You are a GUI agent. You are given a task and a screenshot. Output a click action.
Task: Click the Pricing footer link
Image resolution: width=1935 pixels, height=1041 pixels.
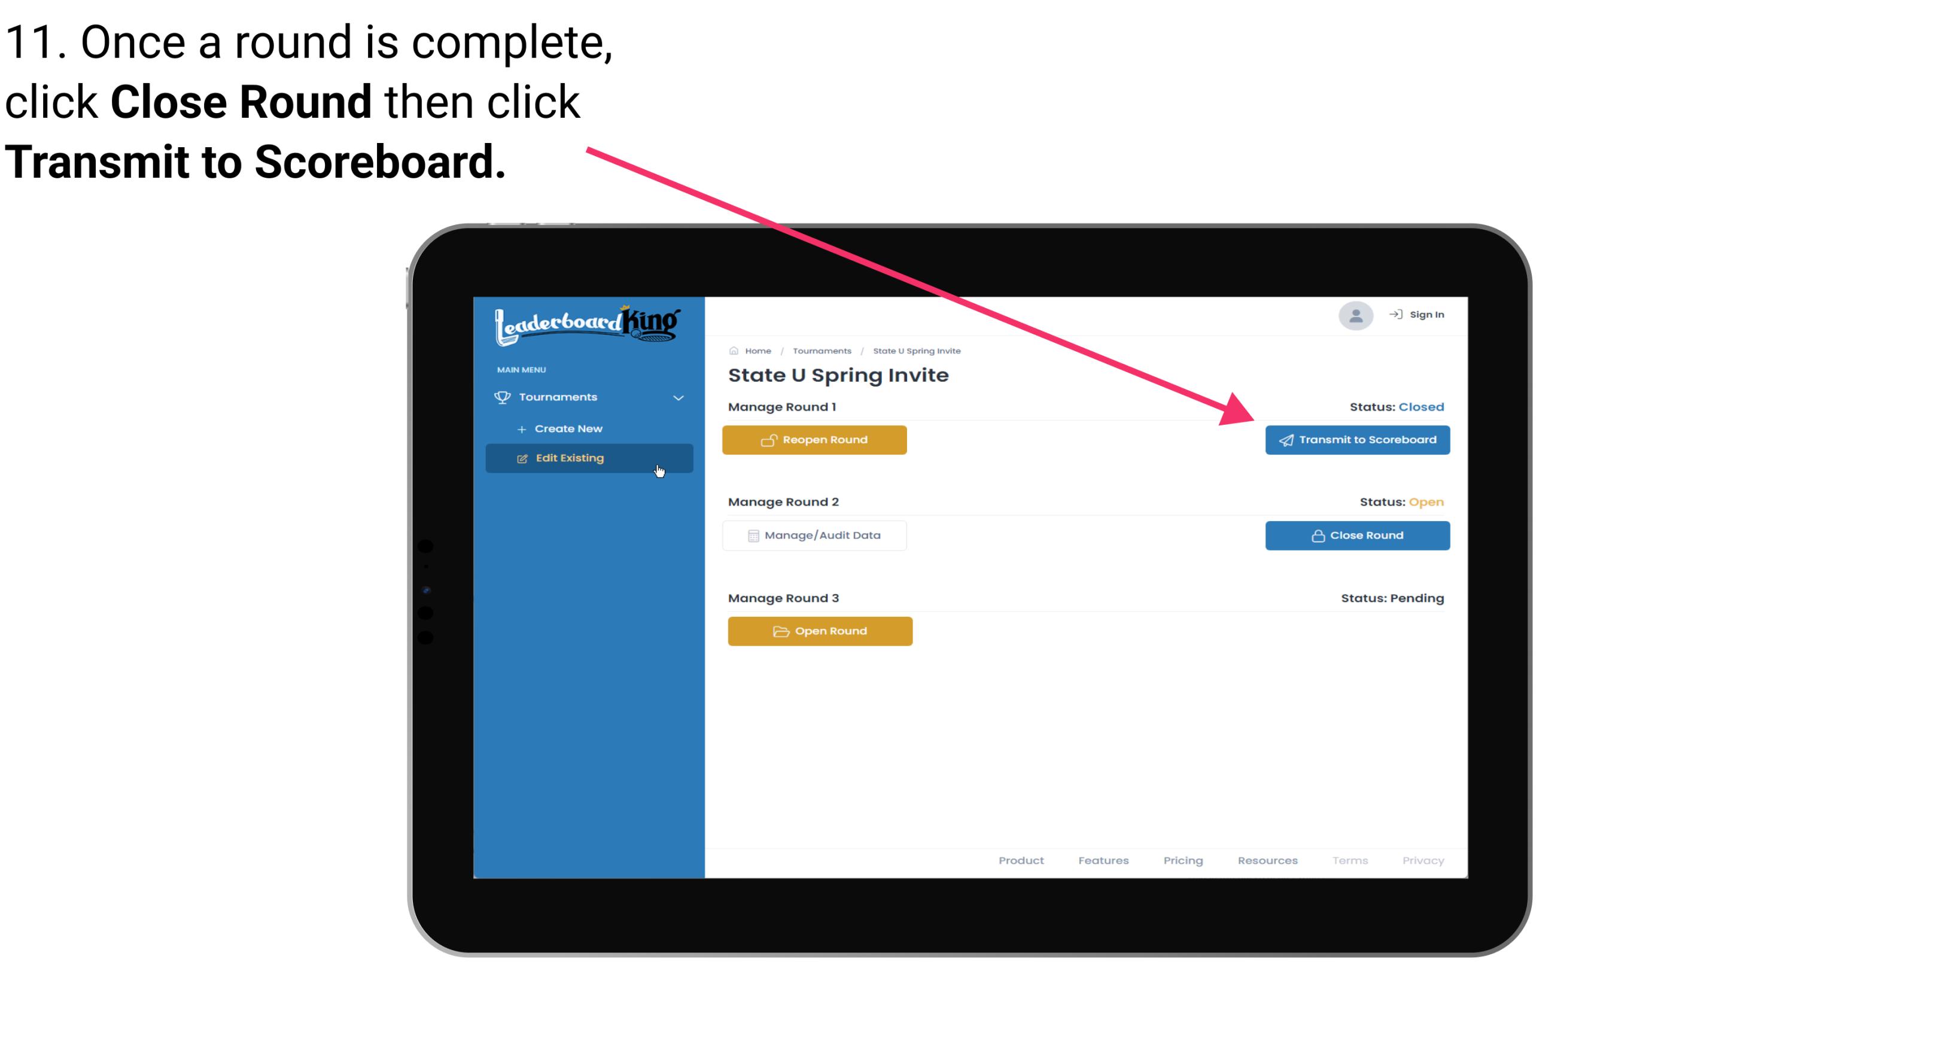(x=1182, y=860)
